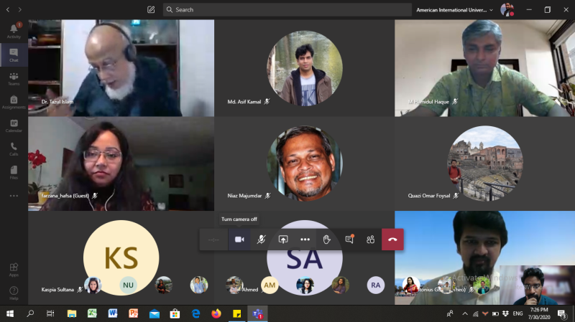Open more actions ellipsis in meeting toolbar

pos(305,240)
